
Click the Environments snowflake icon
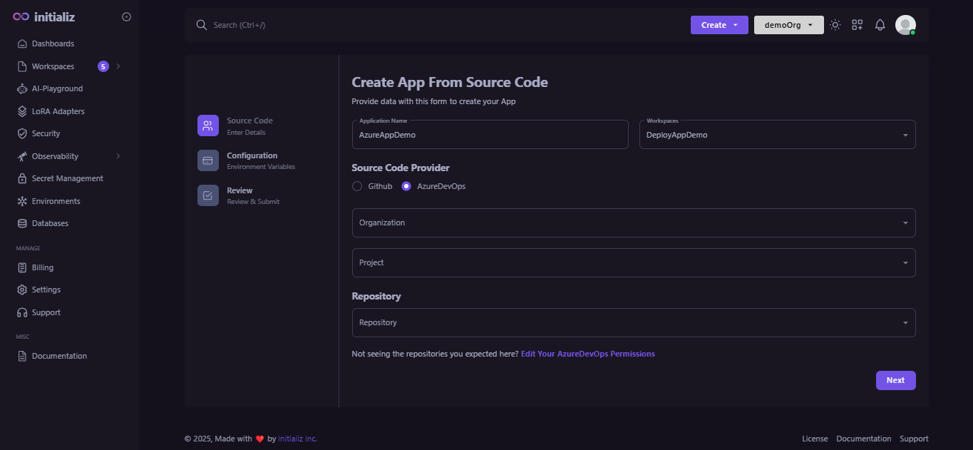(22, 201)
